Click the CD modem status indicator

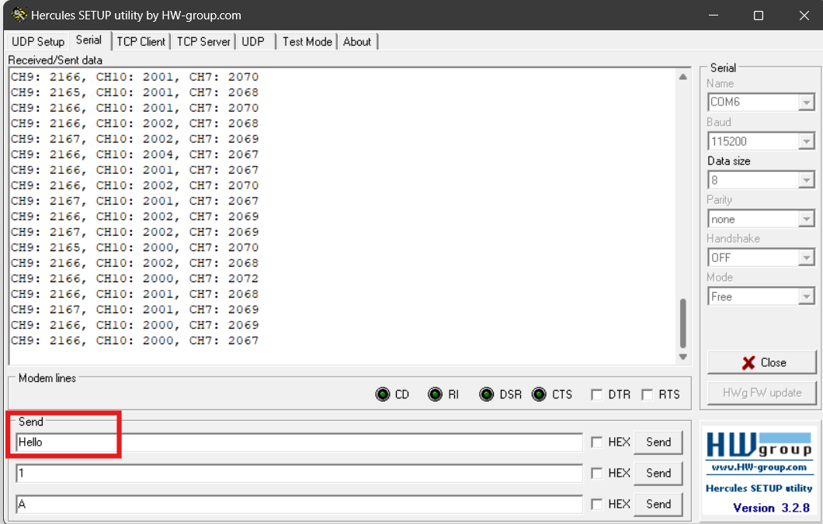(382, 394)
